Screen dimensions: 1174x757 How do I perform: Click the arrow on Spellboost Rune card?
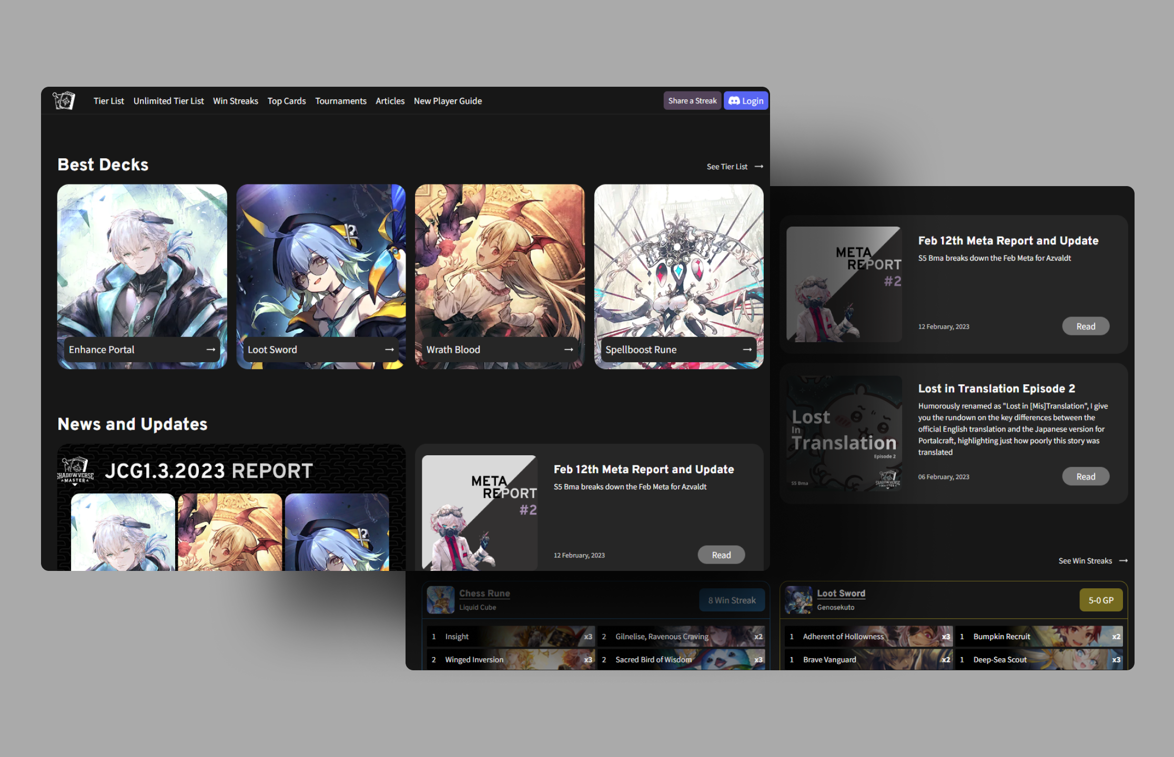pos(747,350)
